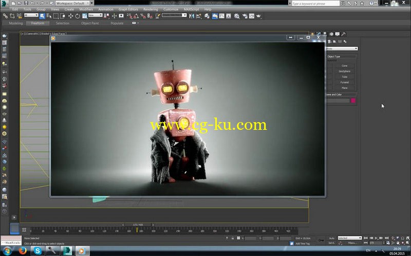
Task: Click the yellow sun icon in left toolbar
Action: point(4,127)
